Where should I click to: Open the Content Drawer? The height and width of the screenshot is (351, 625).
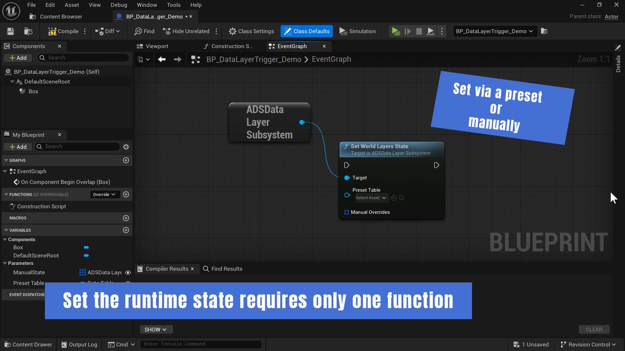(x=28, y=344)
